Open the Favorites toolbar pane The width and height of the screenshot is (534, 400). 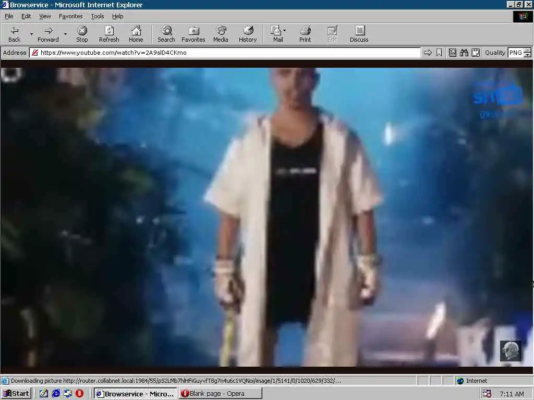tap(193, 34)
